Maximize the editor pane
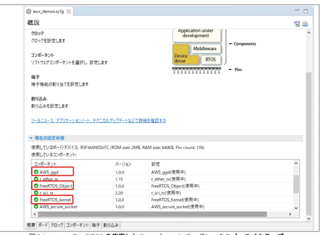The width and height of the screenshot is (320, 235). [306, 11]
